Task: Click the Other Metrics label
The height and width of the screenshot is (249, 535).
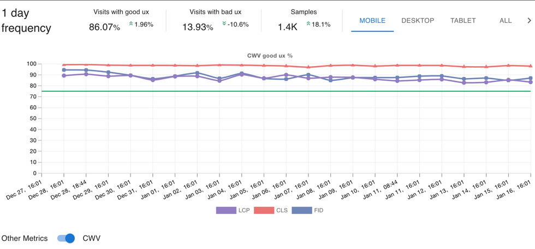Action: [x=25, y=238]
